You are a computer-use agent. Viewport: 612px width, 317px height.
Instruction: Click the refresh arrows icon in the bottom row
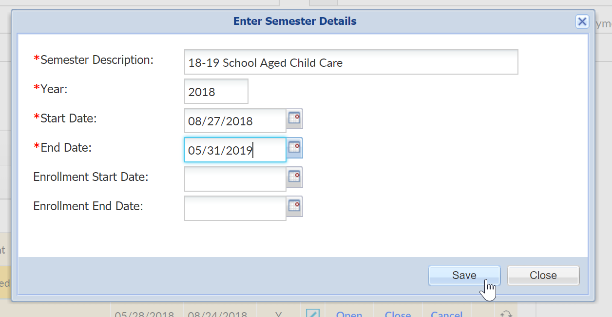point(506,314)
